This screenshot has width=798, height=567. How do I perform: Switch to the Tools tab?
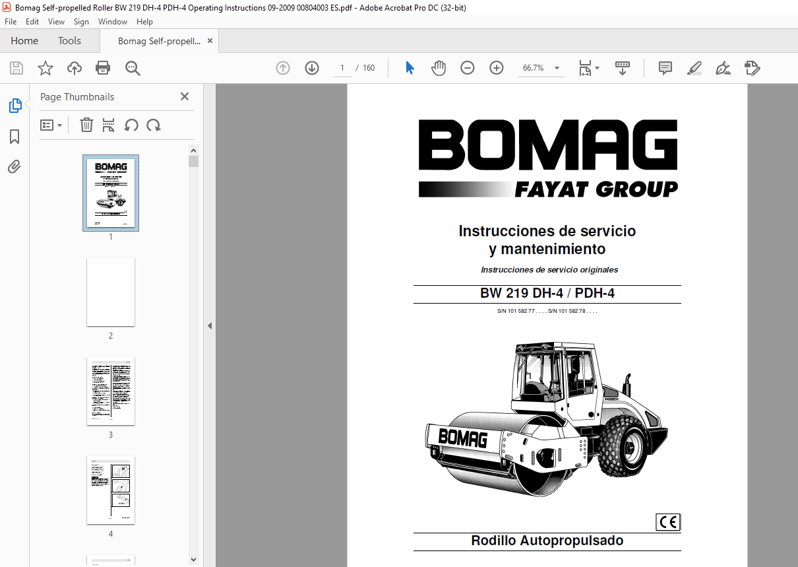point(69,41)
